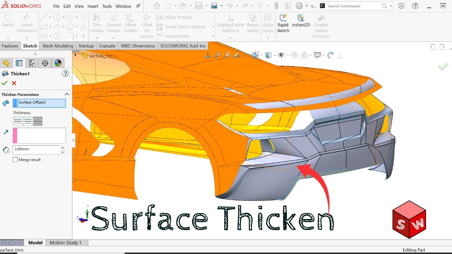Switch to the Markup tab
Viewport: 452px width, 254px height.
[x=87, y=46]
